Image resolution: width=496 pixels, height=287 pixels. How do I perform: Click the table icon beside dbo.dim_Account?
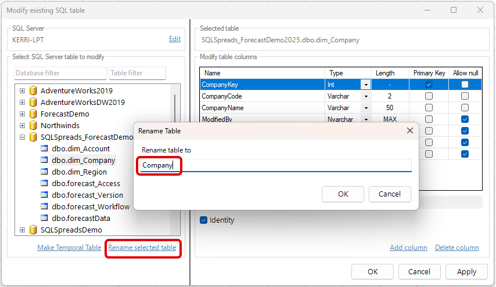pyautogui.click(x=44, y=148)
